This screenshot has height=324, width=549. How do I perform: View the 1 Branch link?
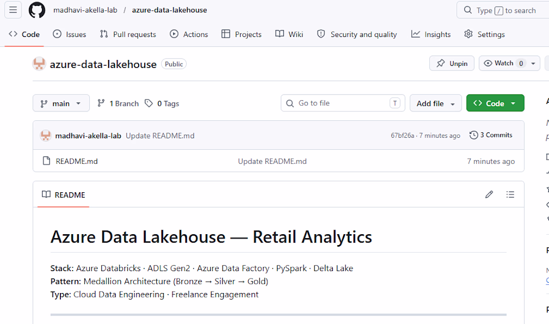click(x=118, y=103)
